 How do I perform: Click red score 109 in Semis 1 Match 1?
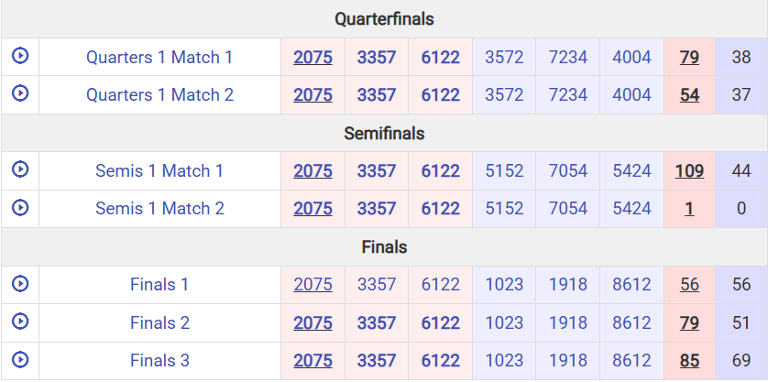coord(689,171)
